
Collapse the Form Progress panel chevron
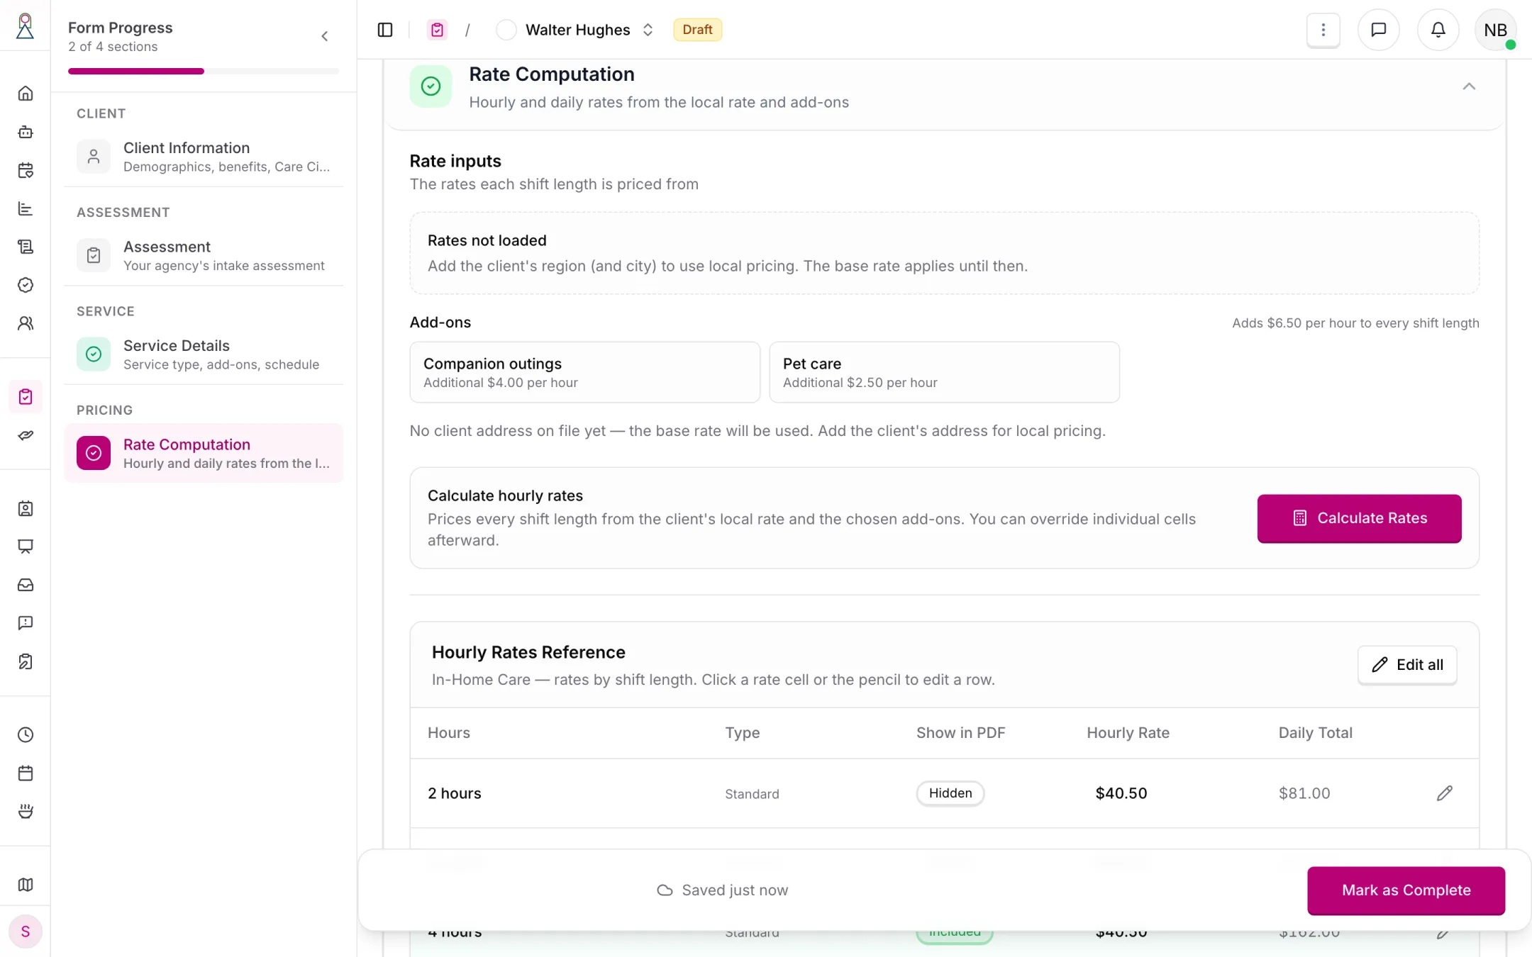(x=325, y=36)
